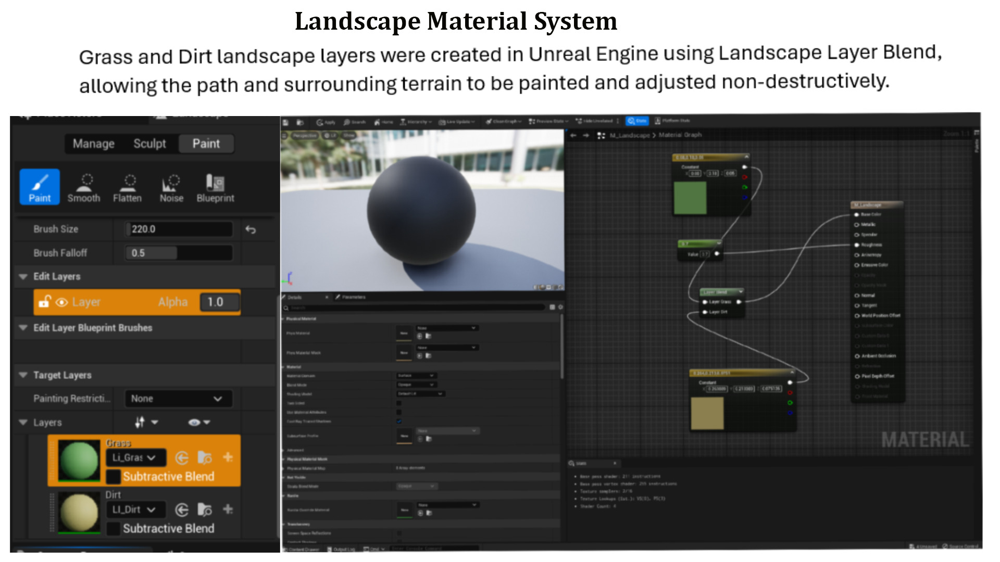
Task: Create new layer info for Dirt
Action: pyautogui.click(x=228, y=509)
